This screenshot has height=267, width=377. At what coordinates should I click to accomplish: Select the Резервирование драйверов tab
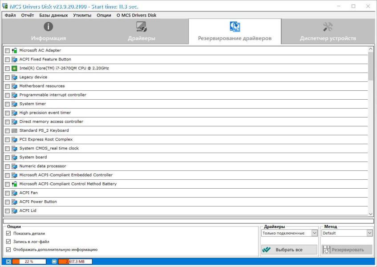(x=235, y=32)
